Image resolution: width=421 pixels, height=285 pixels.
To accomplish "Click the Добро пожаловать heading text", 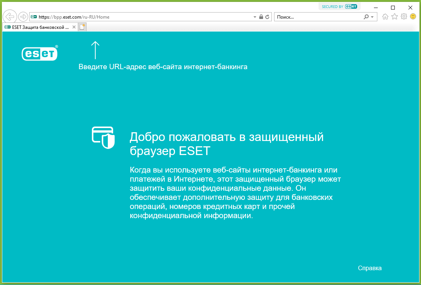I will 227,144.
